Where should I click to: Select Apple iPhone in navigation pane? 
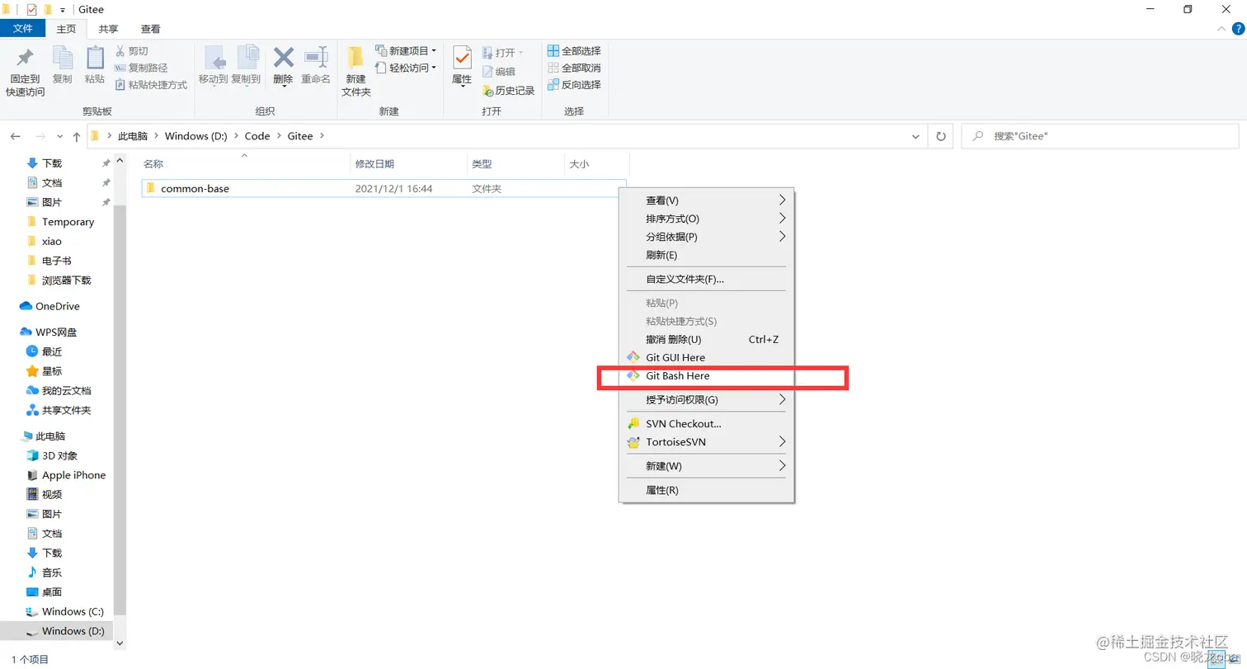(x=73, y=475)
